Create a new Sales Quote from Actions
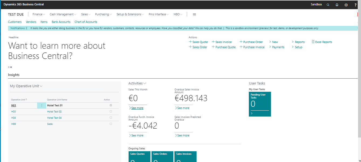The height and width of the screenshot is (162, 361). pyautogui.click(x=198, y=42)
